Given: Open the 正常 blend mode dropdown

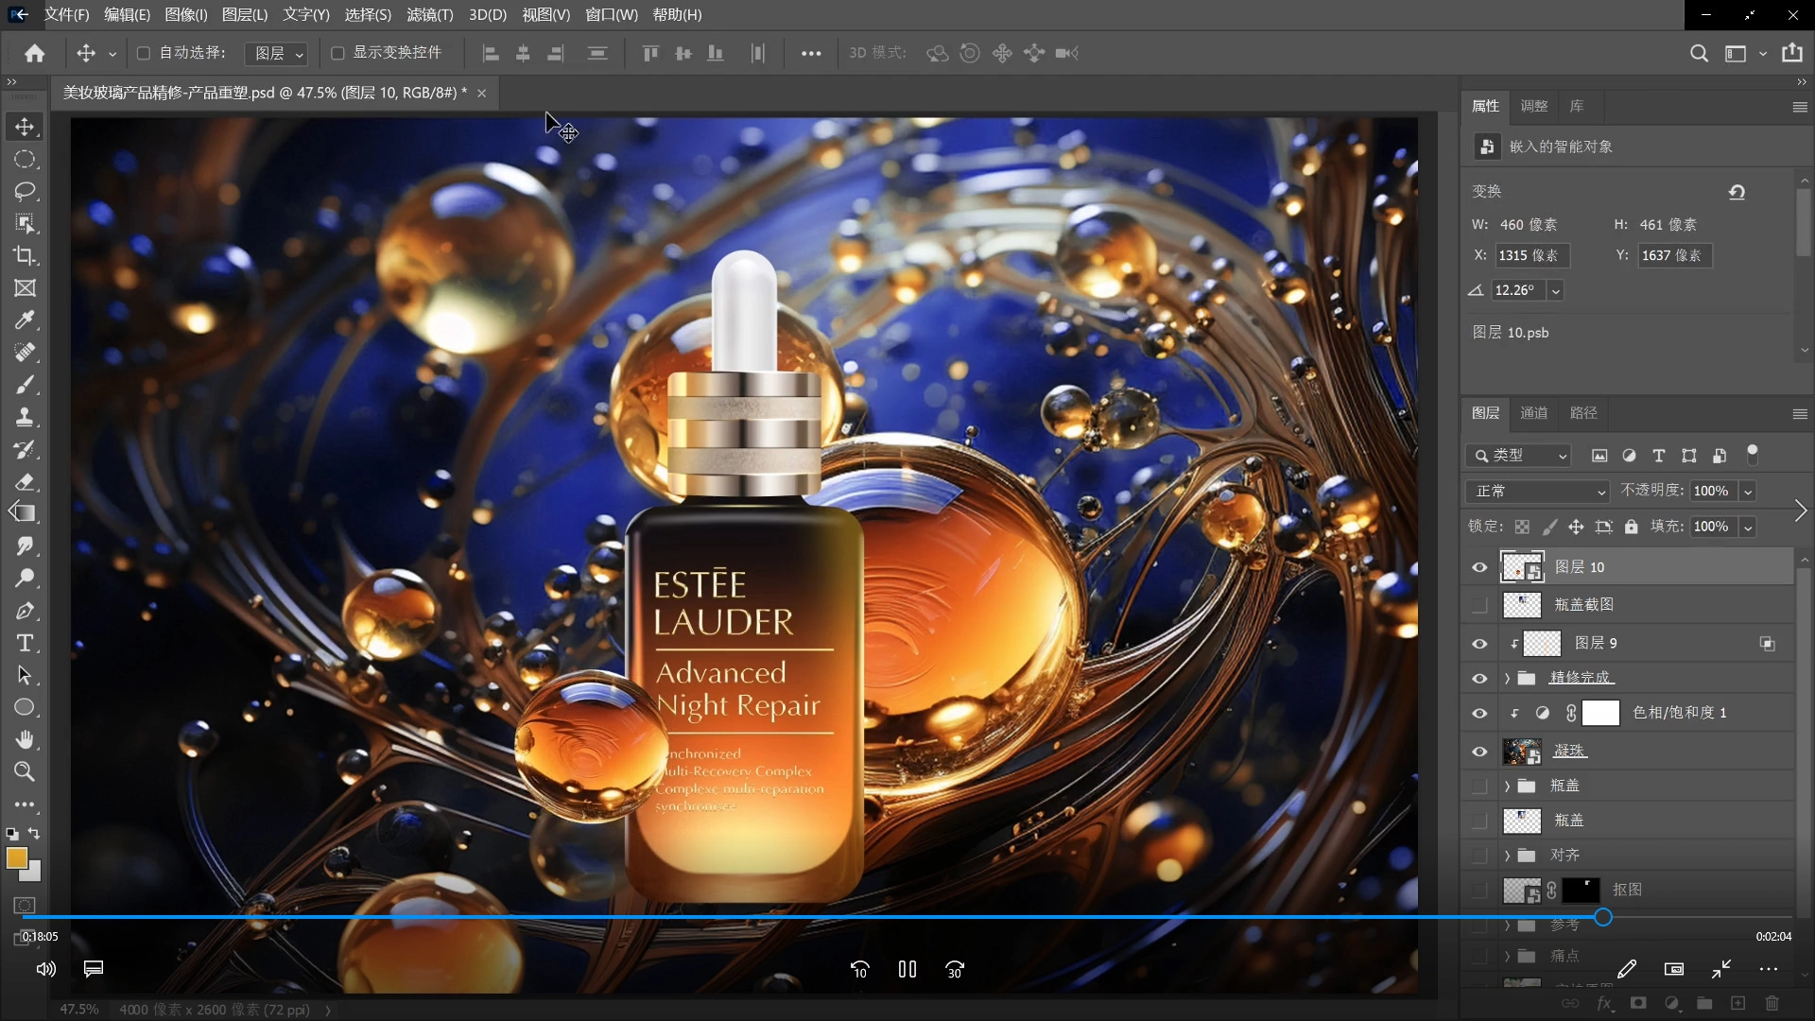Looking at the screenshot, I should (x=1537, y=491).
